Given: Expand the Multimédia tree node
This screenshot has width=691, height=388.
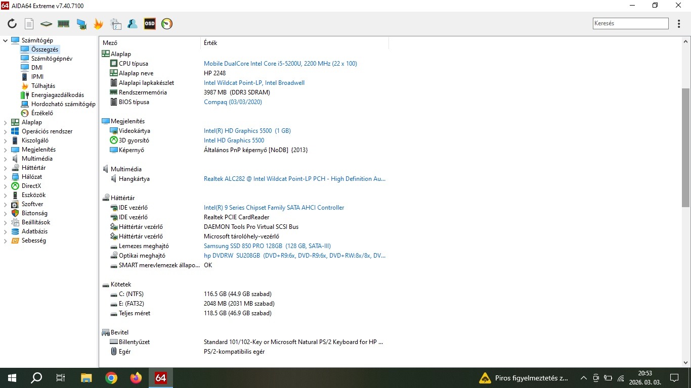Looking at the screenshot, I should tap(6, 159).
